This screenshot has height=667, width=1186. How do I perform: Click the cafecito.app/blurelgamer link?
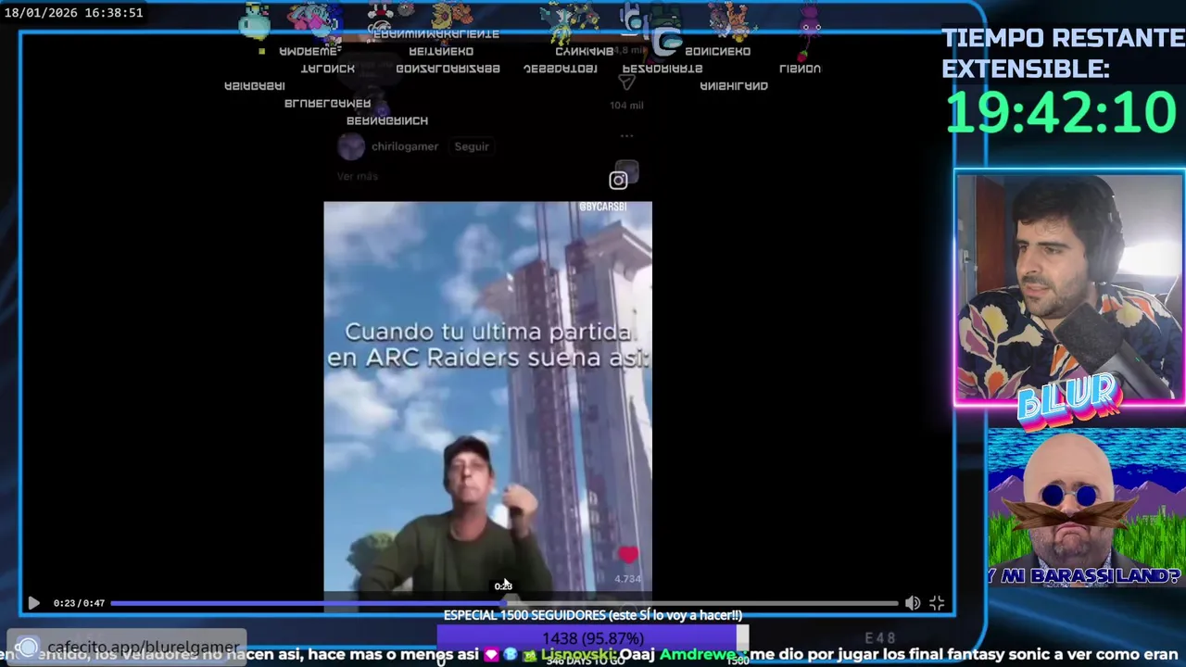[144, 647]
